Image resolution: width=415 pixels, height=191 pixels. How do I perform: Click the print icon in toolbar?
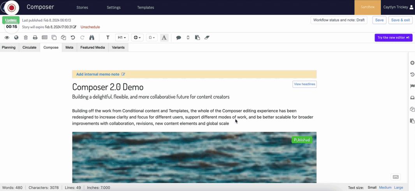pos(35,38)
